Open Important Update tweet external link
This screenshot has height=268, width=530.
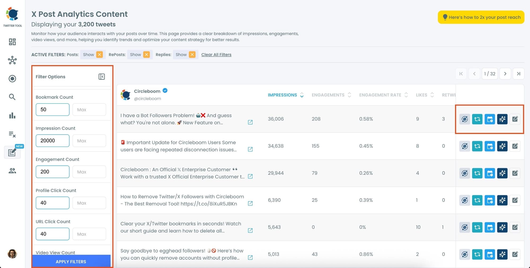[x=250, y=149]
